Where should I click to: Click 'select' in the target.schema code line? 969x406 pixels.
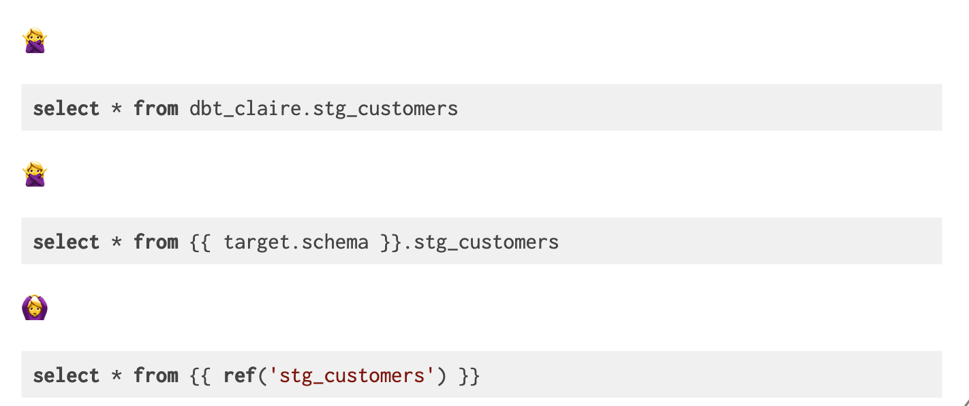(x=66, y=242)
